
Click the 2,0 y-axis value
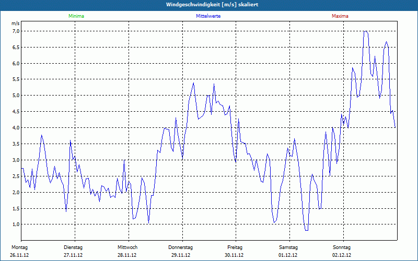tap(16, 192)
